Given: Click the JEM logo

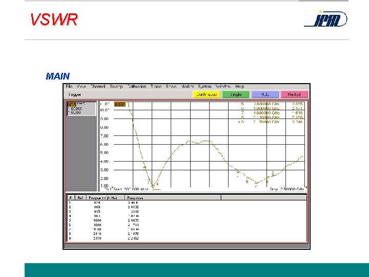Looking at the screenshot, I should (x=326, y=19).
